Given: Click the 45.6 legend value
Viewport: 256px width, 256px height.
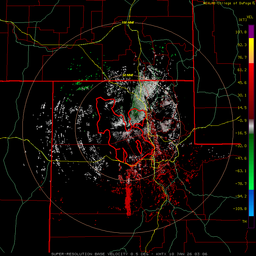Looking at the screenshot, I should 242,82.
